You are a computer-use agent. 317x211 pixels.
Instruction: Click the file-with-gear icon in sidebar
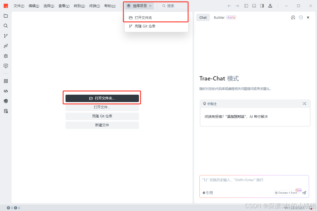click(x=6, y=111)
